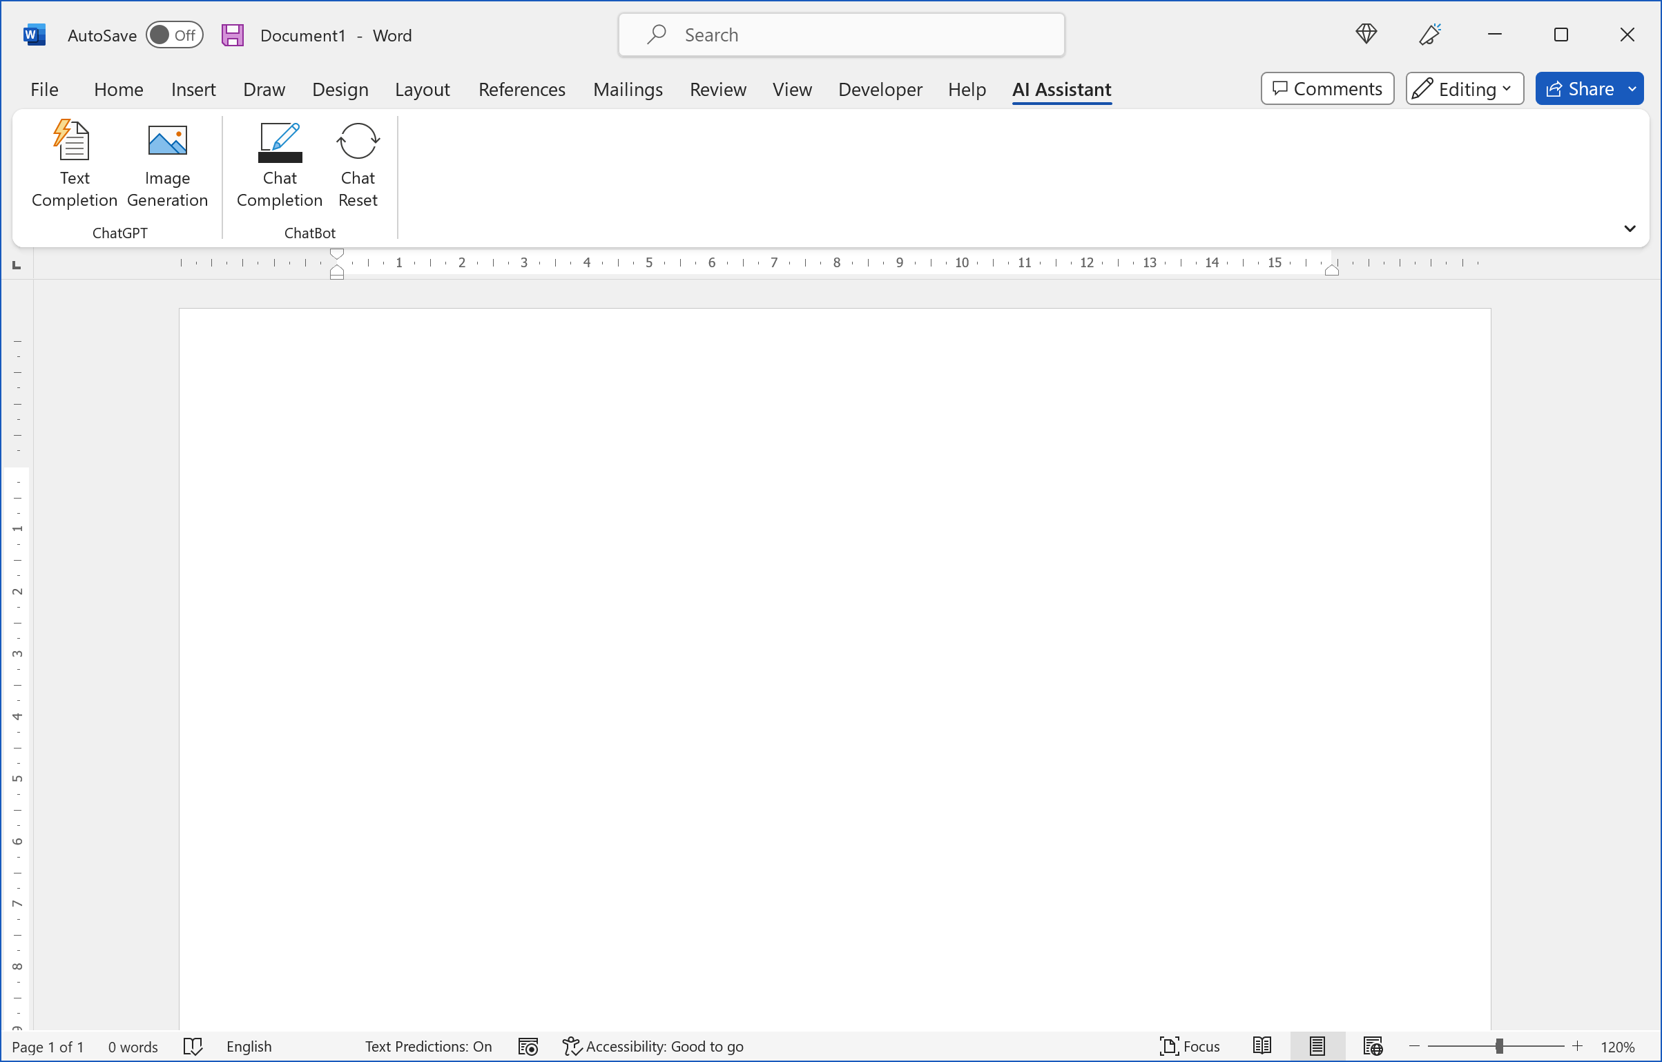Click the macro recording status icon

click(x=528, y=1046)
